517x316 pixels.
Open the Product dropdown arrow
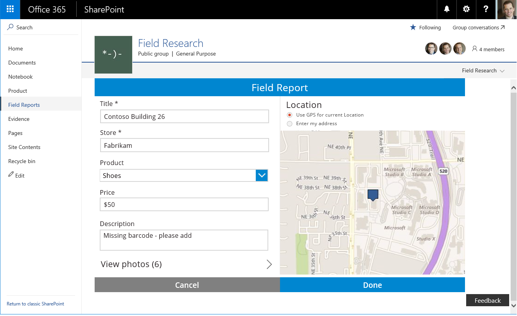tap(262, 176)
